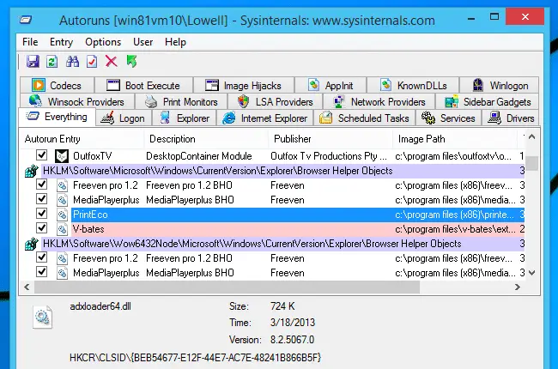Uncheck MediaPlayerplus under Wow6432Node
Viewport: 558px width, 369px height.
(42, 271)
